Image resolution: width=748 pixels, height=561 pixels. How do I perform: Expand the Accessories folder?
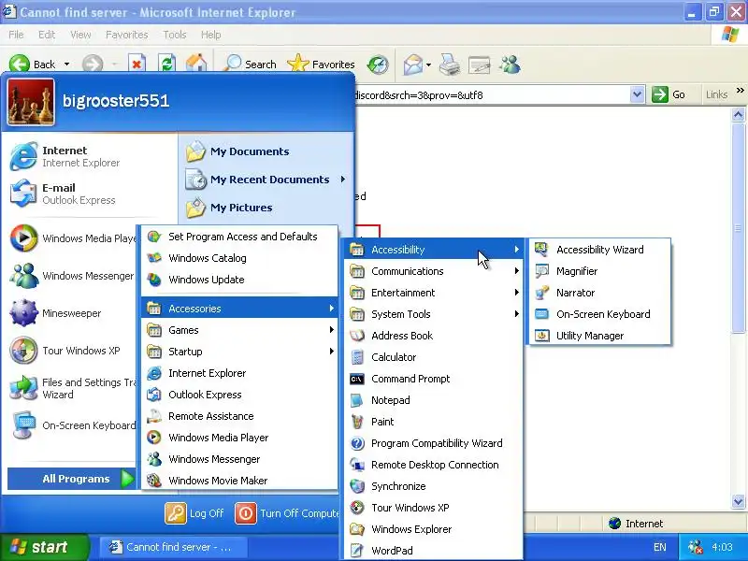tap(239, 309)
